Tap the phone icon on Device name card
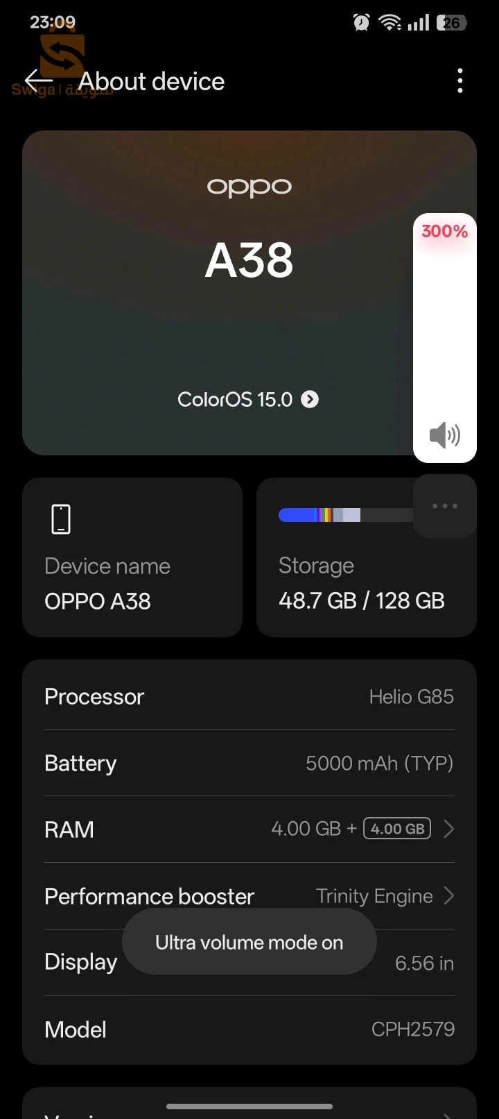Viewport: 499px width, 1119px height. click(x=60, y=518)
